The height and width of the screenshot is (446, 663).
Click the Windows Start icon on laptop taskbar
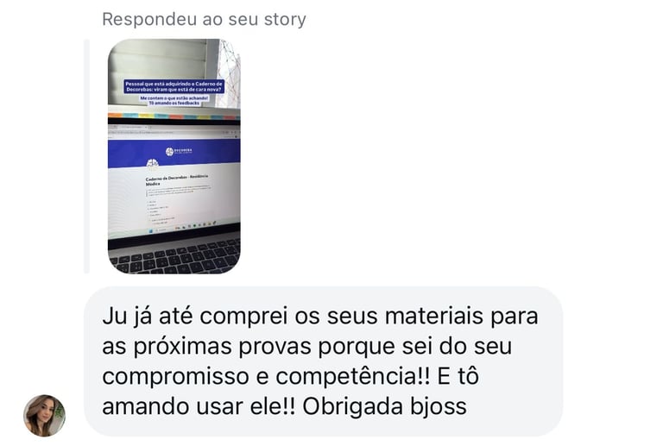(x=150, y=230)
